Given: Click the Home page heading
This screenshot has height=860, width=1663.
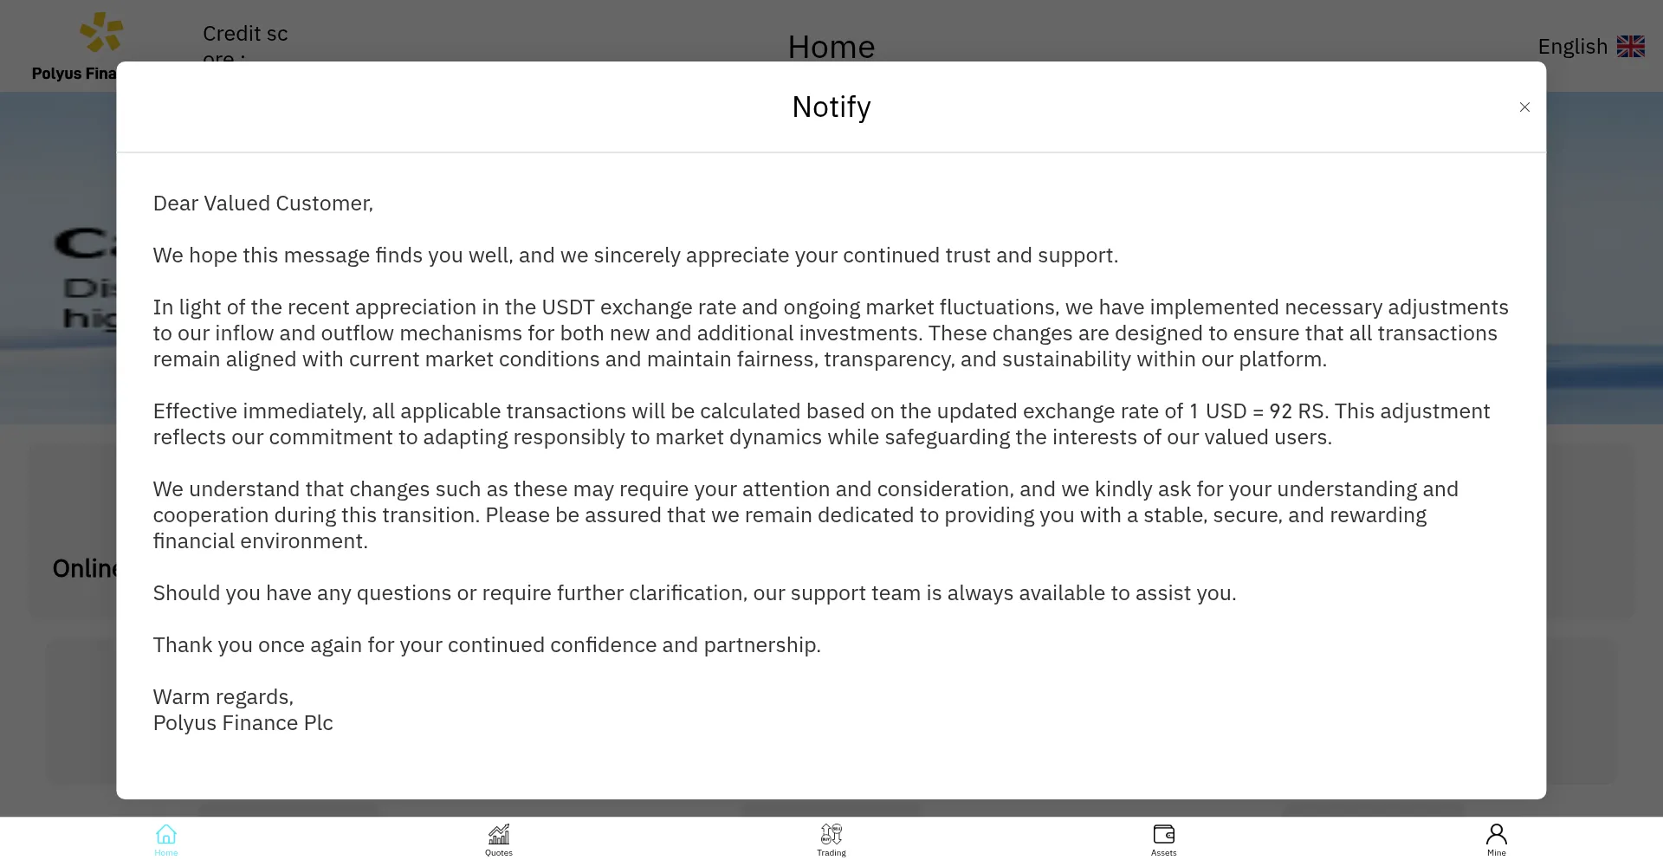Looking at the screenshot, I should point(831,47).
